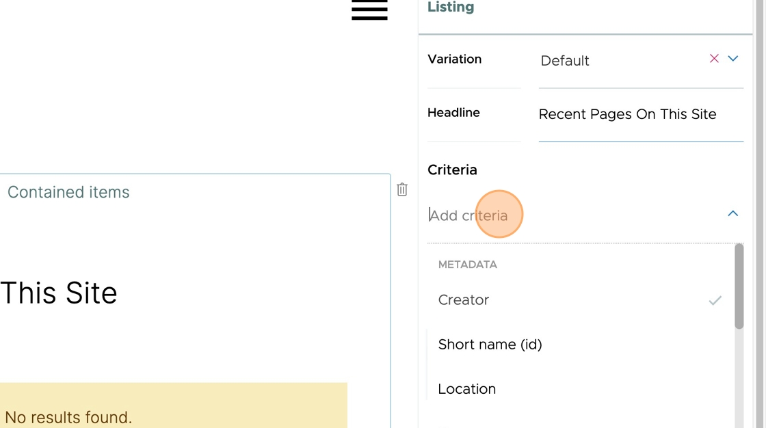Viewport: 766px width, 428px height.
Task: Focus the Add criteria search field
Action: tap(577, 215)
